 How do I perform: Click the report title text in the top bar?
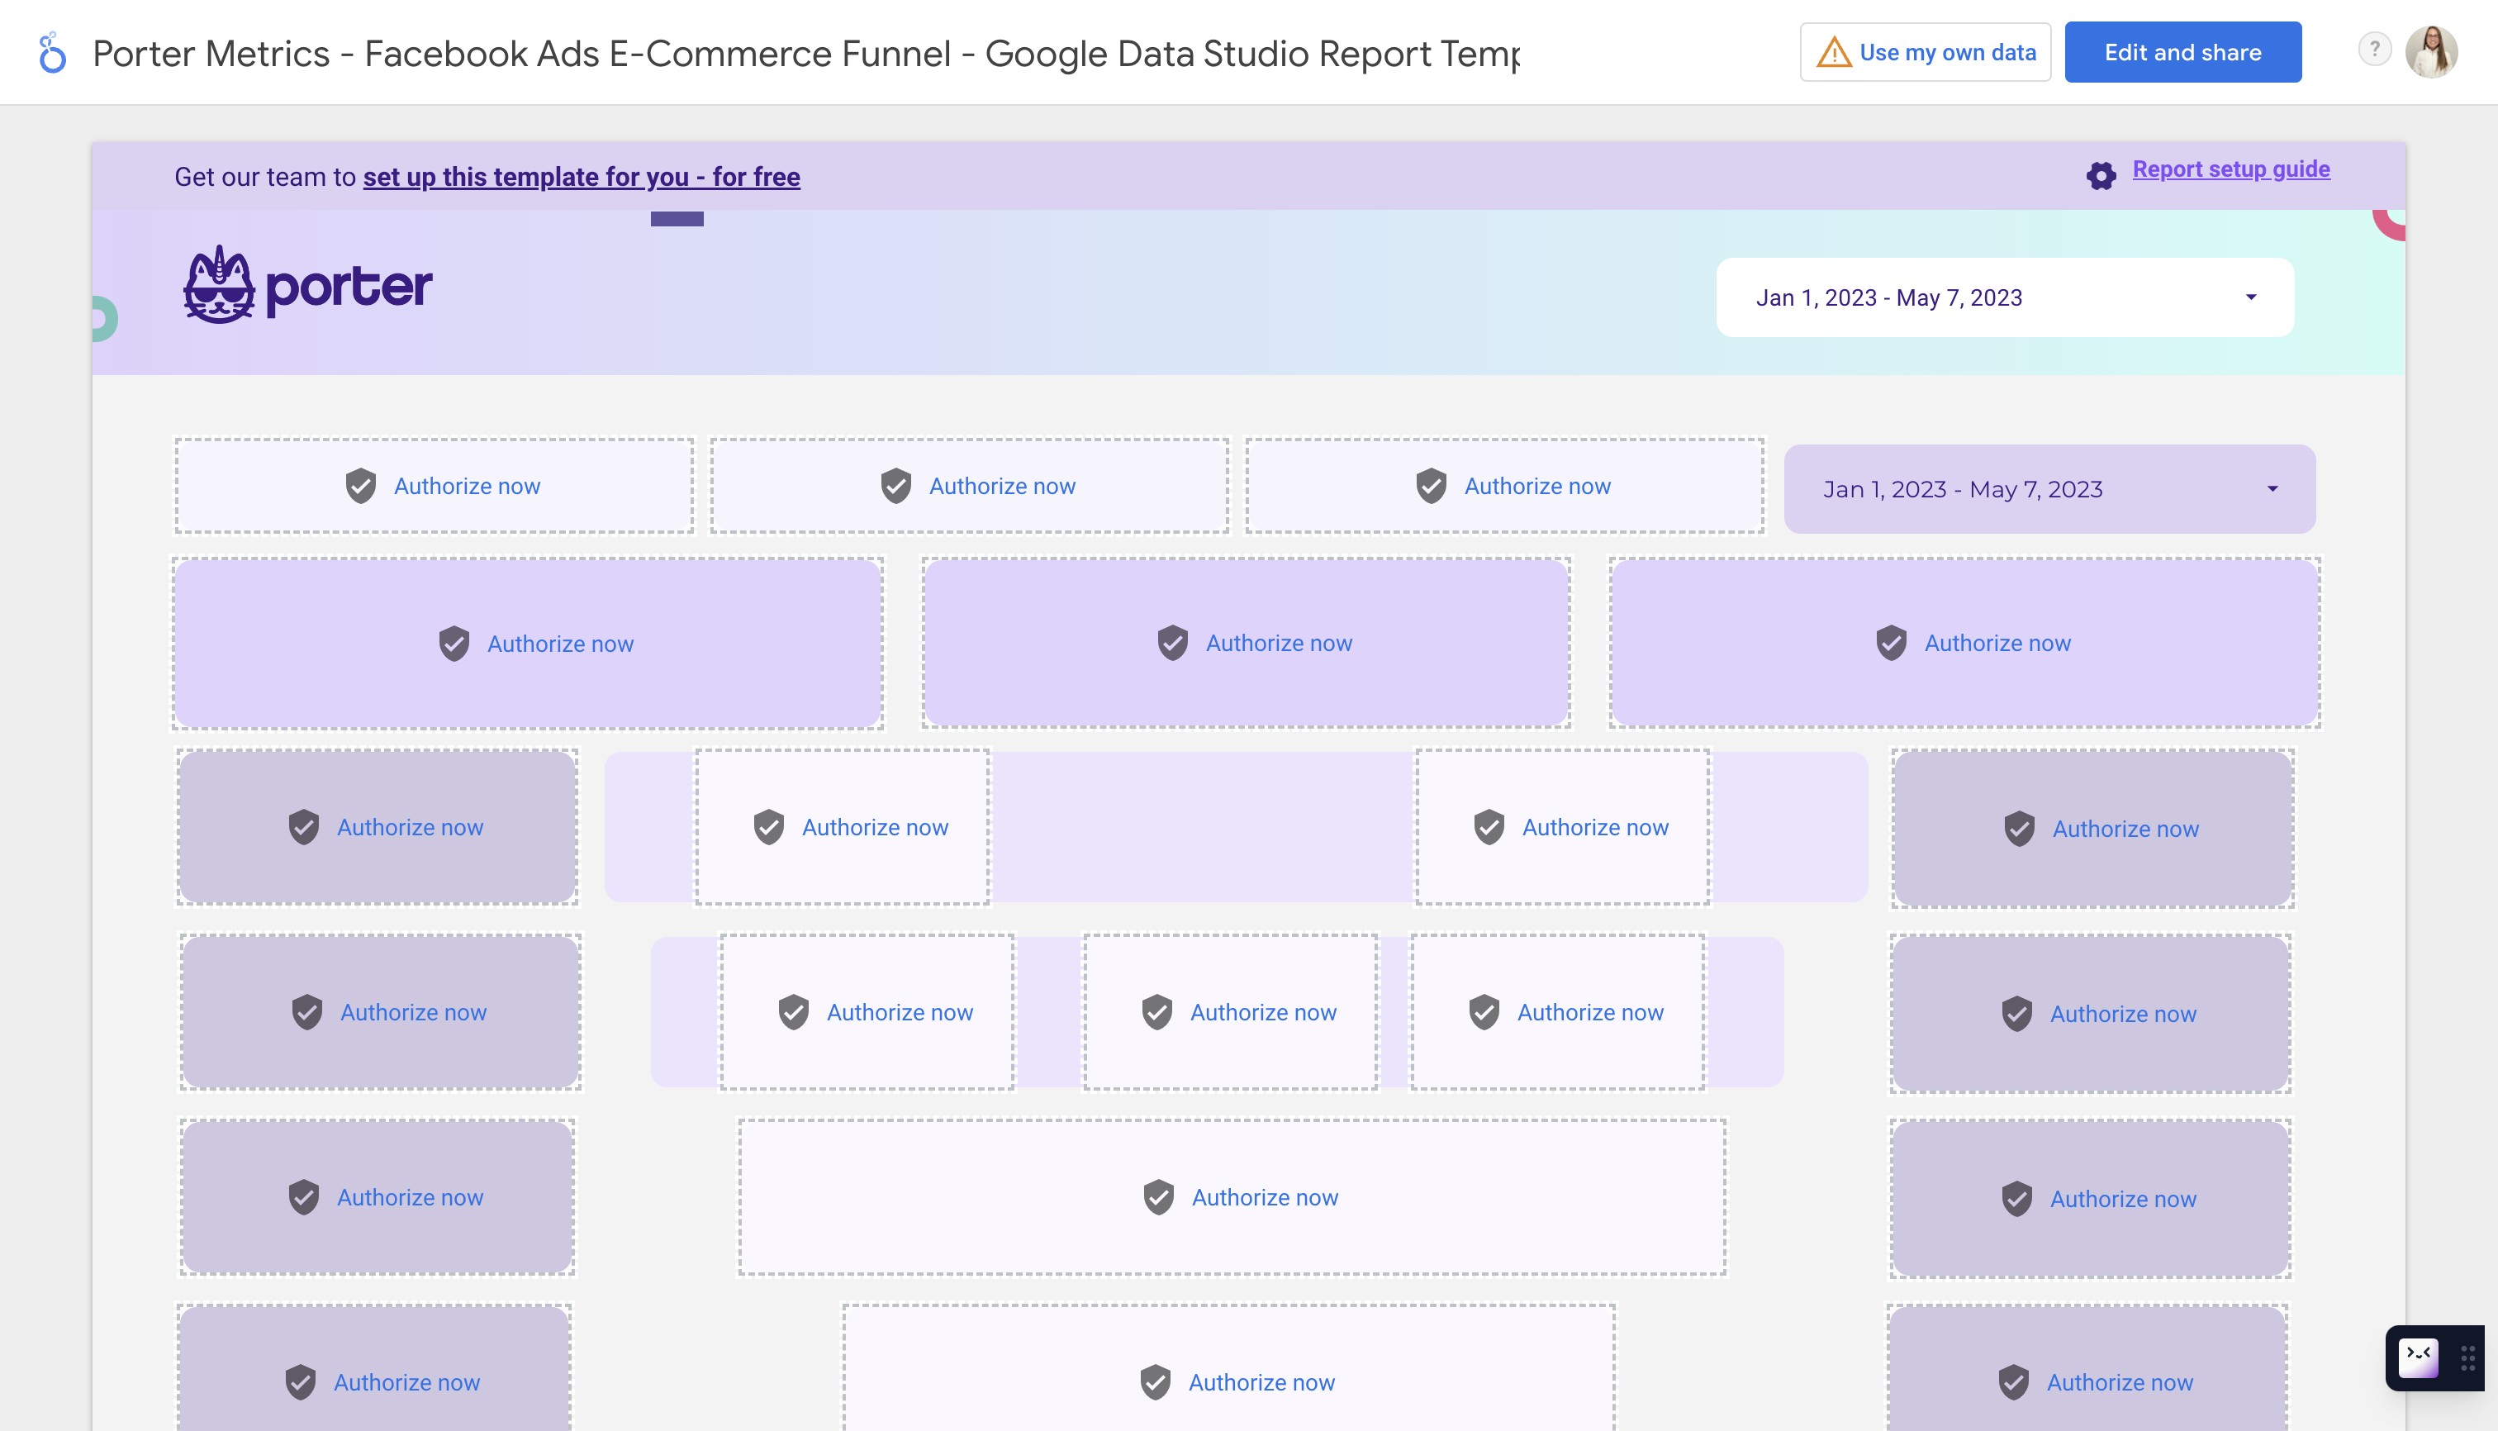pos(805,53)
